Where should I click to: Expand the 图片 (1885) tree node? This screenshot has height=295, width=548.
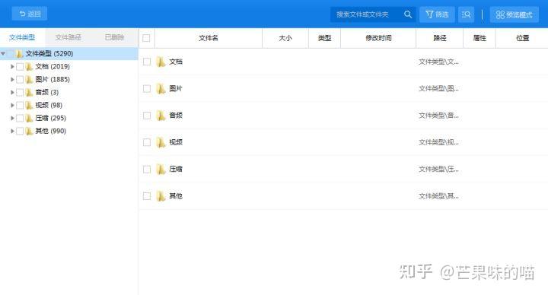click(12, 79)
